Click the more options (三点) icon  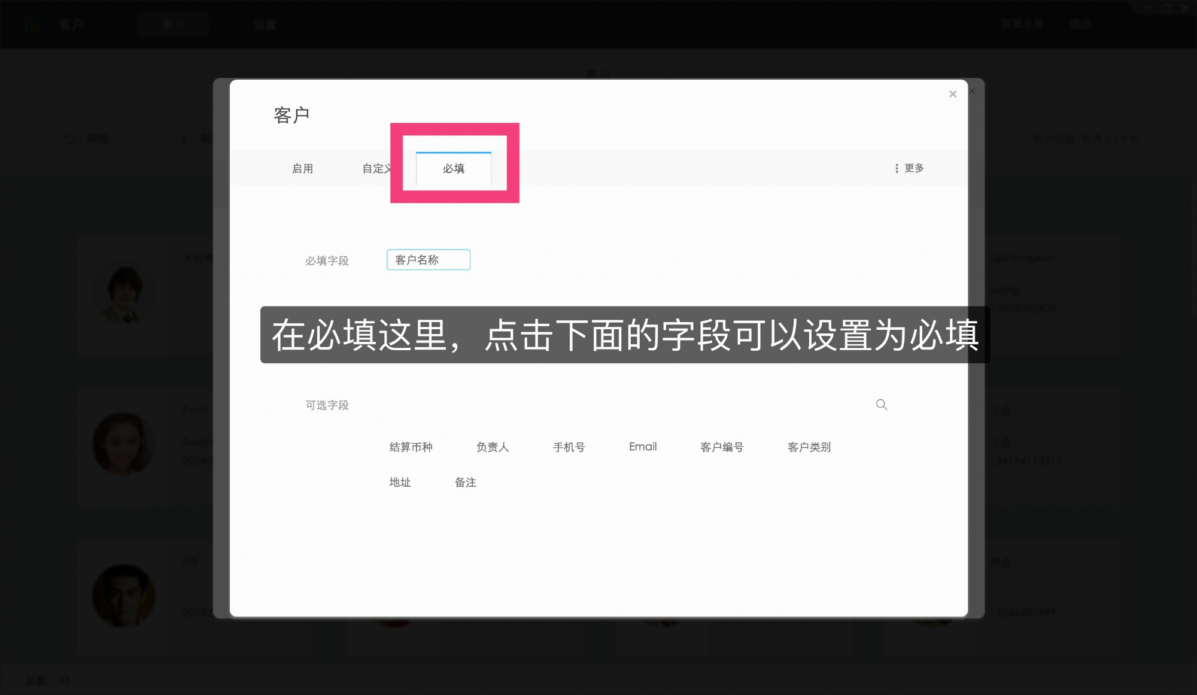point(896,168)
